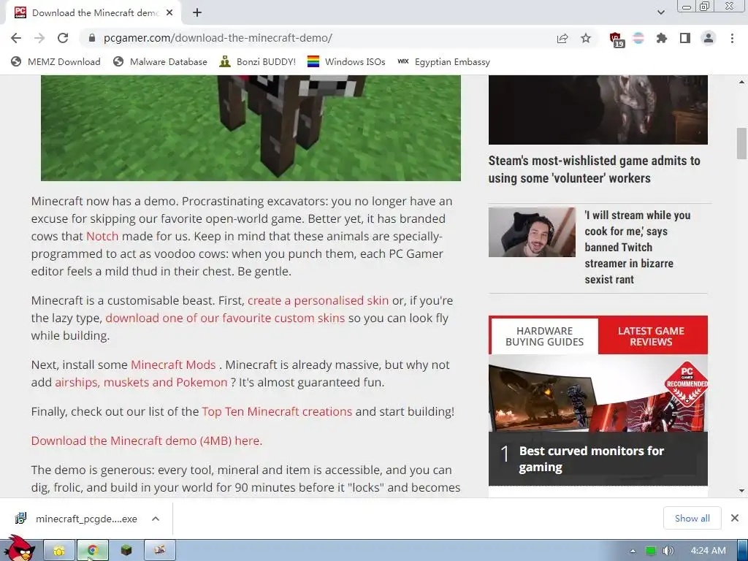Switch to Chrome in the taskbar

93,551
